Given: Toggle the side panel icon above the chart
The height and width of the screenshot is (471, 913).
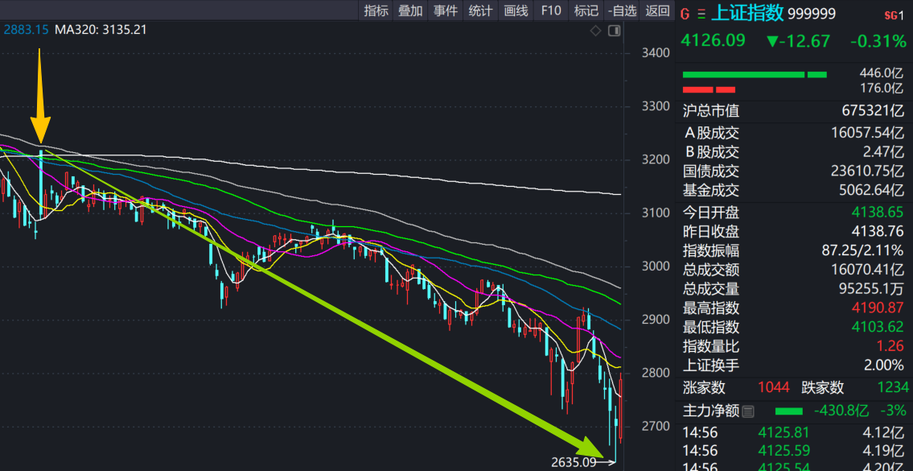Looking at the screenshot, I should (615, 31).
